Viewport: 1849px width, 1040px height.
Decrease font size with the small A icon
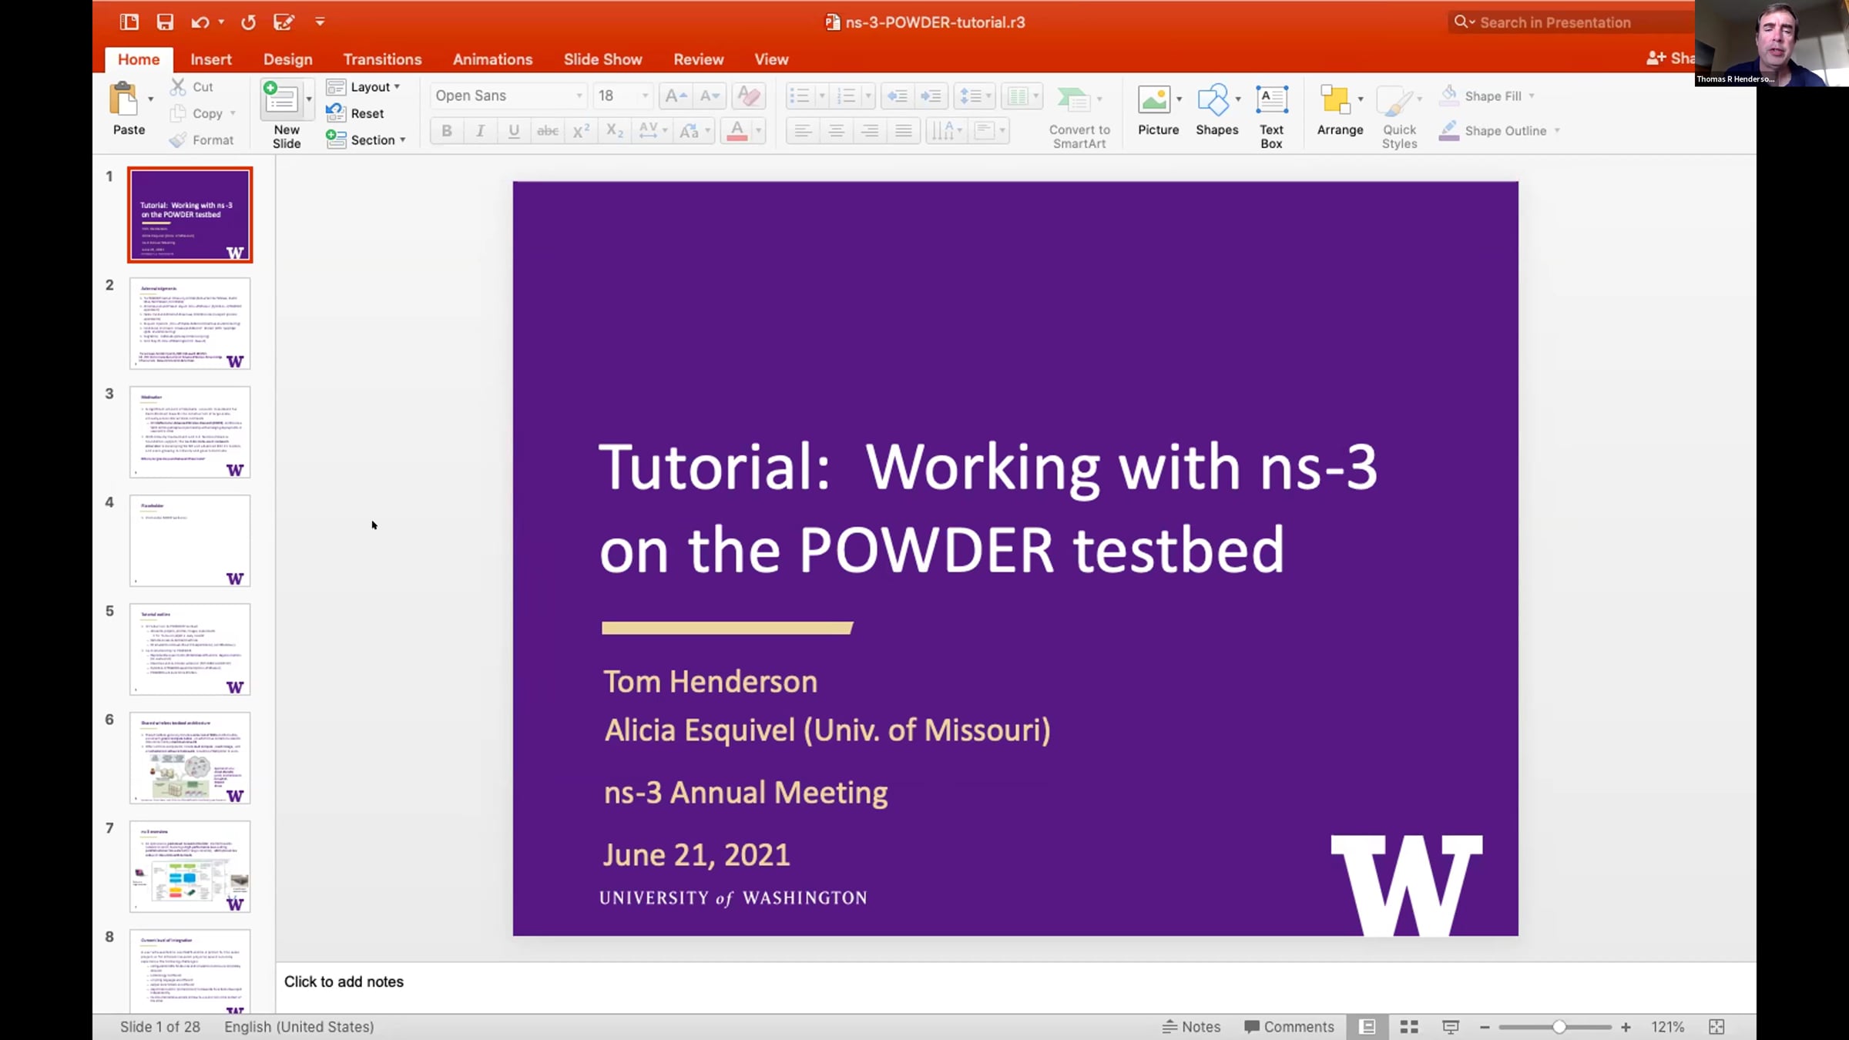pyautogui.click(x=709, y=96)
